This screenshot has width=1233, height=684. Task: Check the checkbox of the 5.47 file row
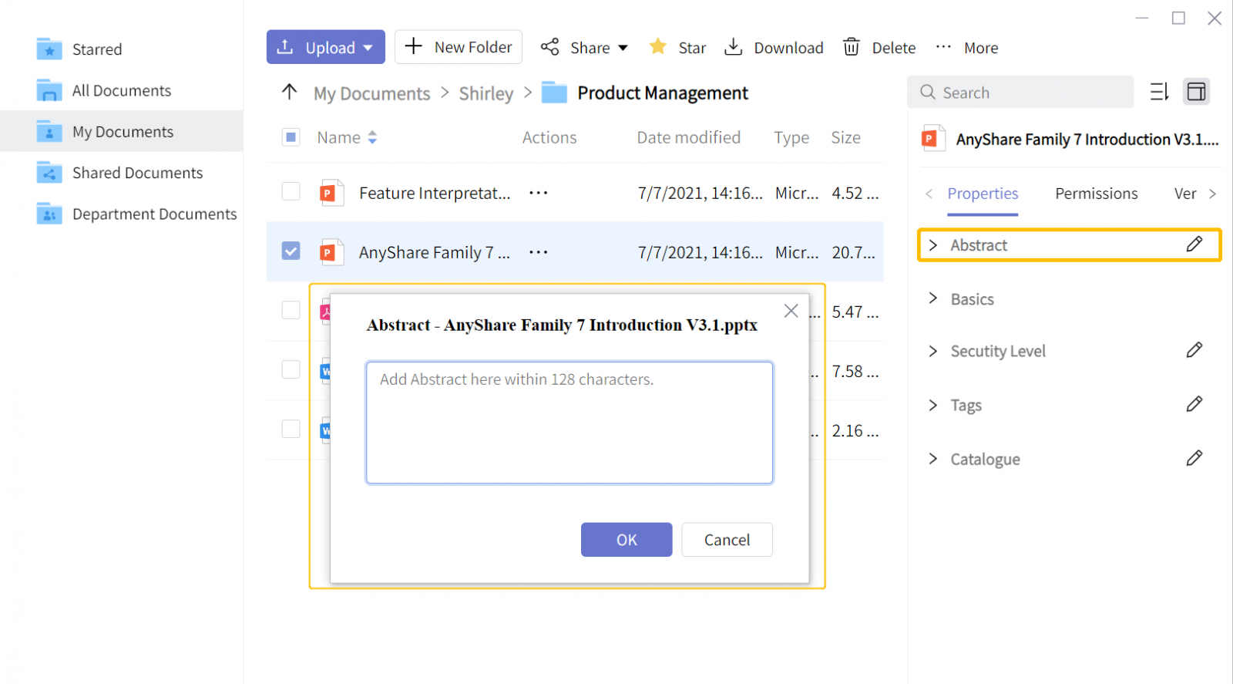291,310
